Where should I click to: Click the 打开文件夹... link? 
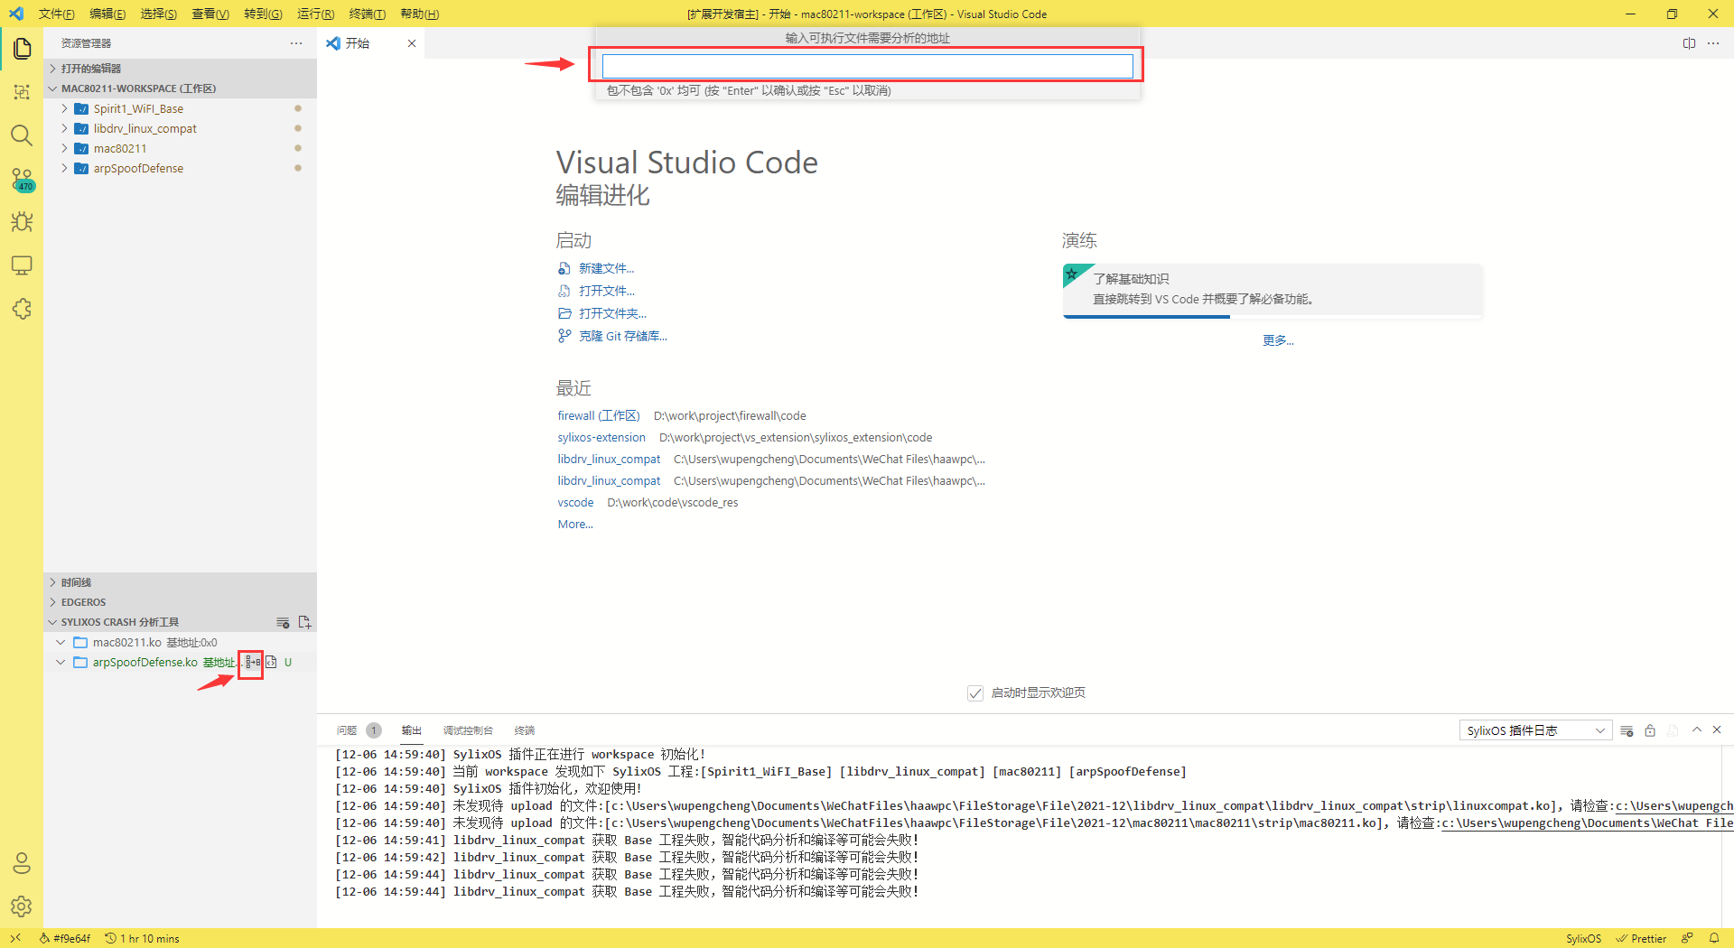(x=612, y=313)
